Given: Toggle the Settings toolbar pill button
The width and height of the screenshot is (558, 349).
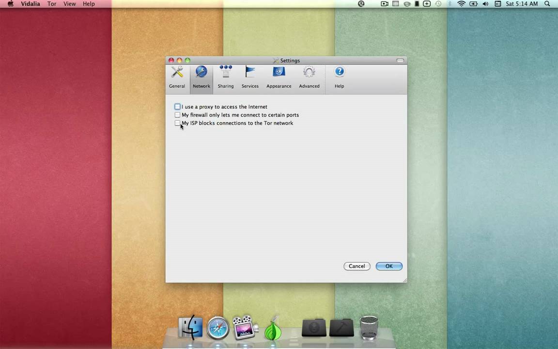Looking at the screenshot, I should pos(400,60).
